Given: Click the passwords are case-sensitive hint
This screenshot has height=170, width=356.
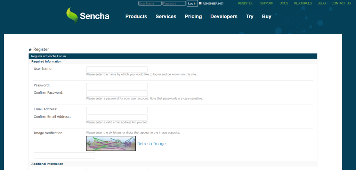Looking at the screenshot, I should [144, 99].
